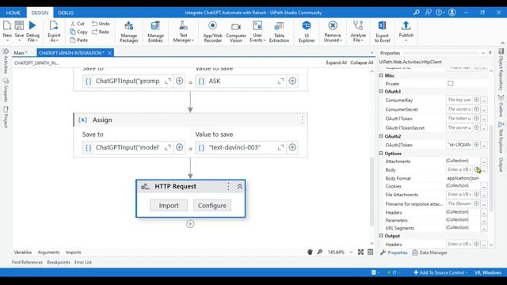The height and width of the screenshot is (285, 507).
Task: Open the Attachments collection ellipsis button
Action: [x=484, y=161]
